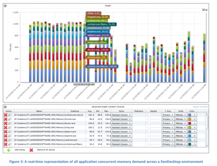Sort by the Name column header
The height and width of the screenshot is (166, 217).
click(x=39, y=111)
